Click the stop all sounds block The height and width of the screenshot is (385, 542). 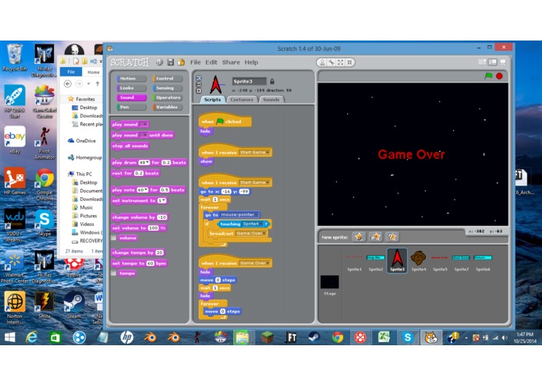(x=130, y=146)
